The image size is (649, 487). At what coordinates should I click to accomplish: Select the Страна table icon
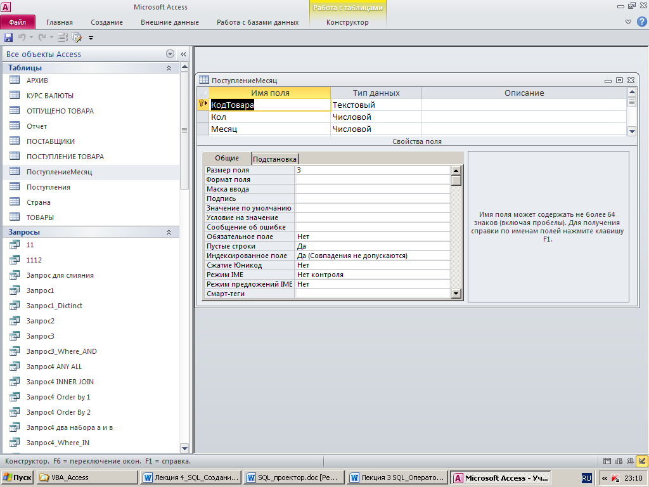15,202
